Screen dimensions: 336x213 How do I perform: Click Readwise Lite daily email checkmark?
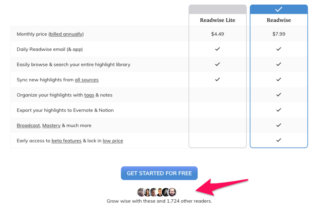(217, 49)
